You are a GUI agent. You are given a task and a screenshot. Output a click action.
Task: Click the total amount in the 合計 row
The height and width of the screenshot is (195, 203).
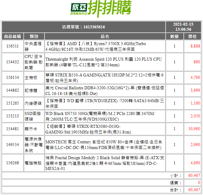coord(194,190)
